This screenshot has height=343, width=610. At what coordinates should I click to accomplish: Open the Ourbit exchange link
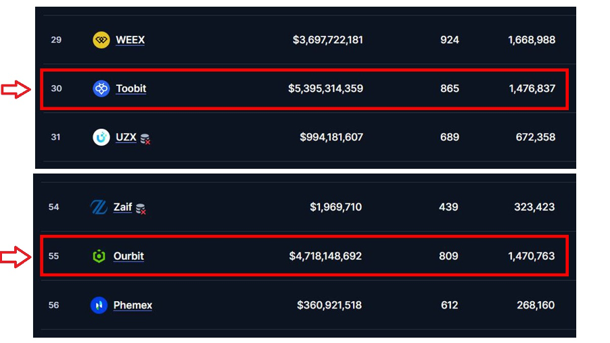(128, 257)
